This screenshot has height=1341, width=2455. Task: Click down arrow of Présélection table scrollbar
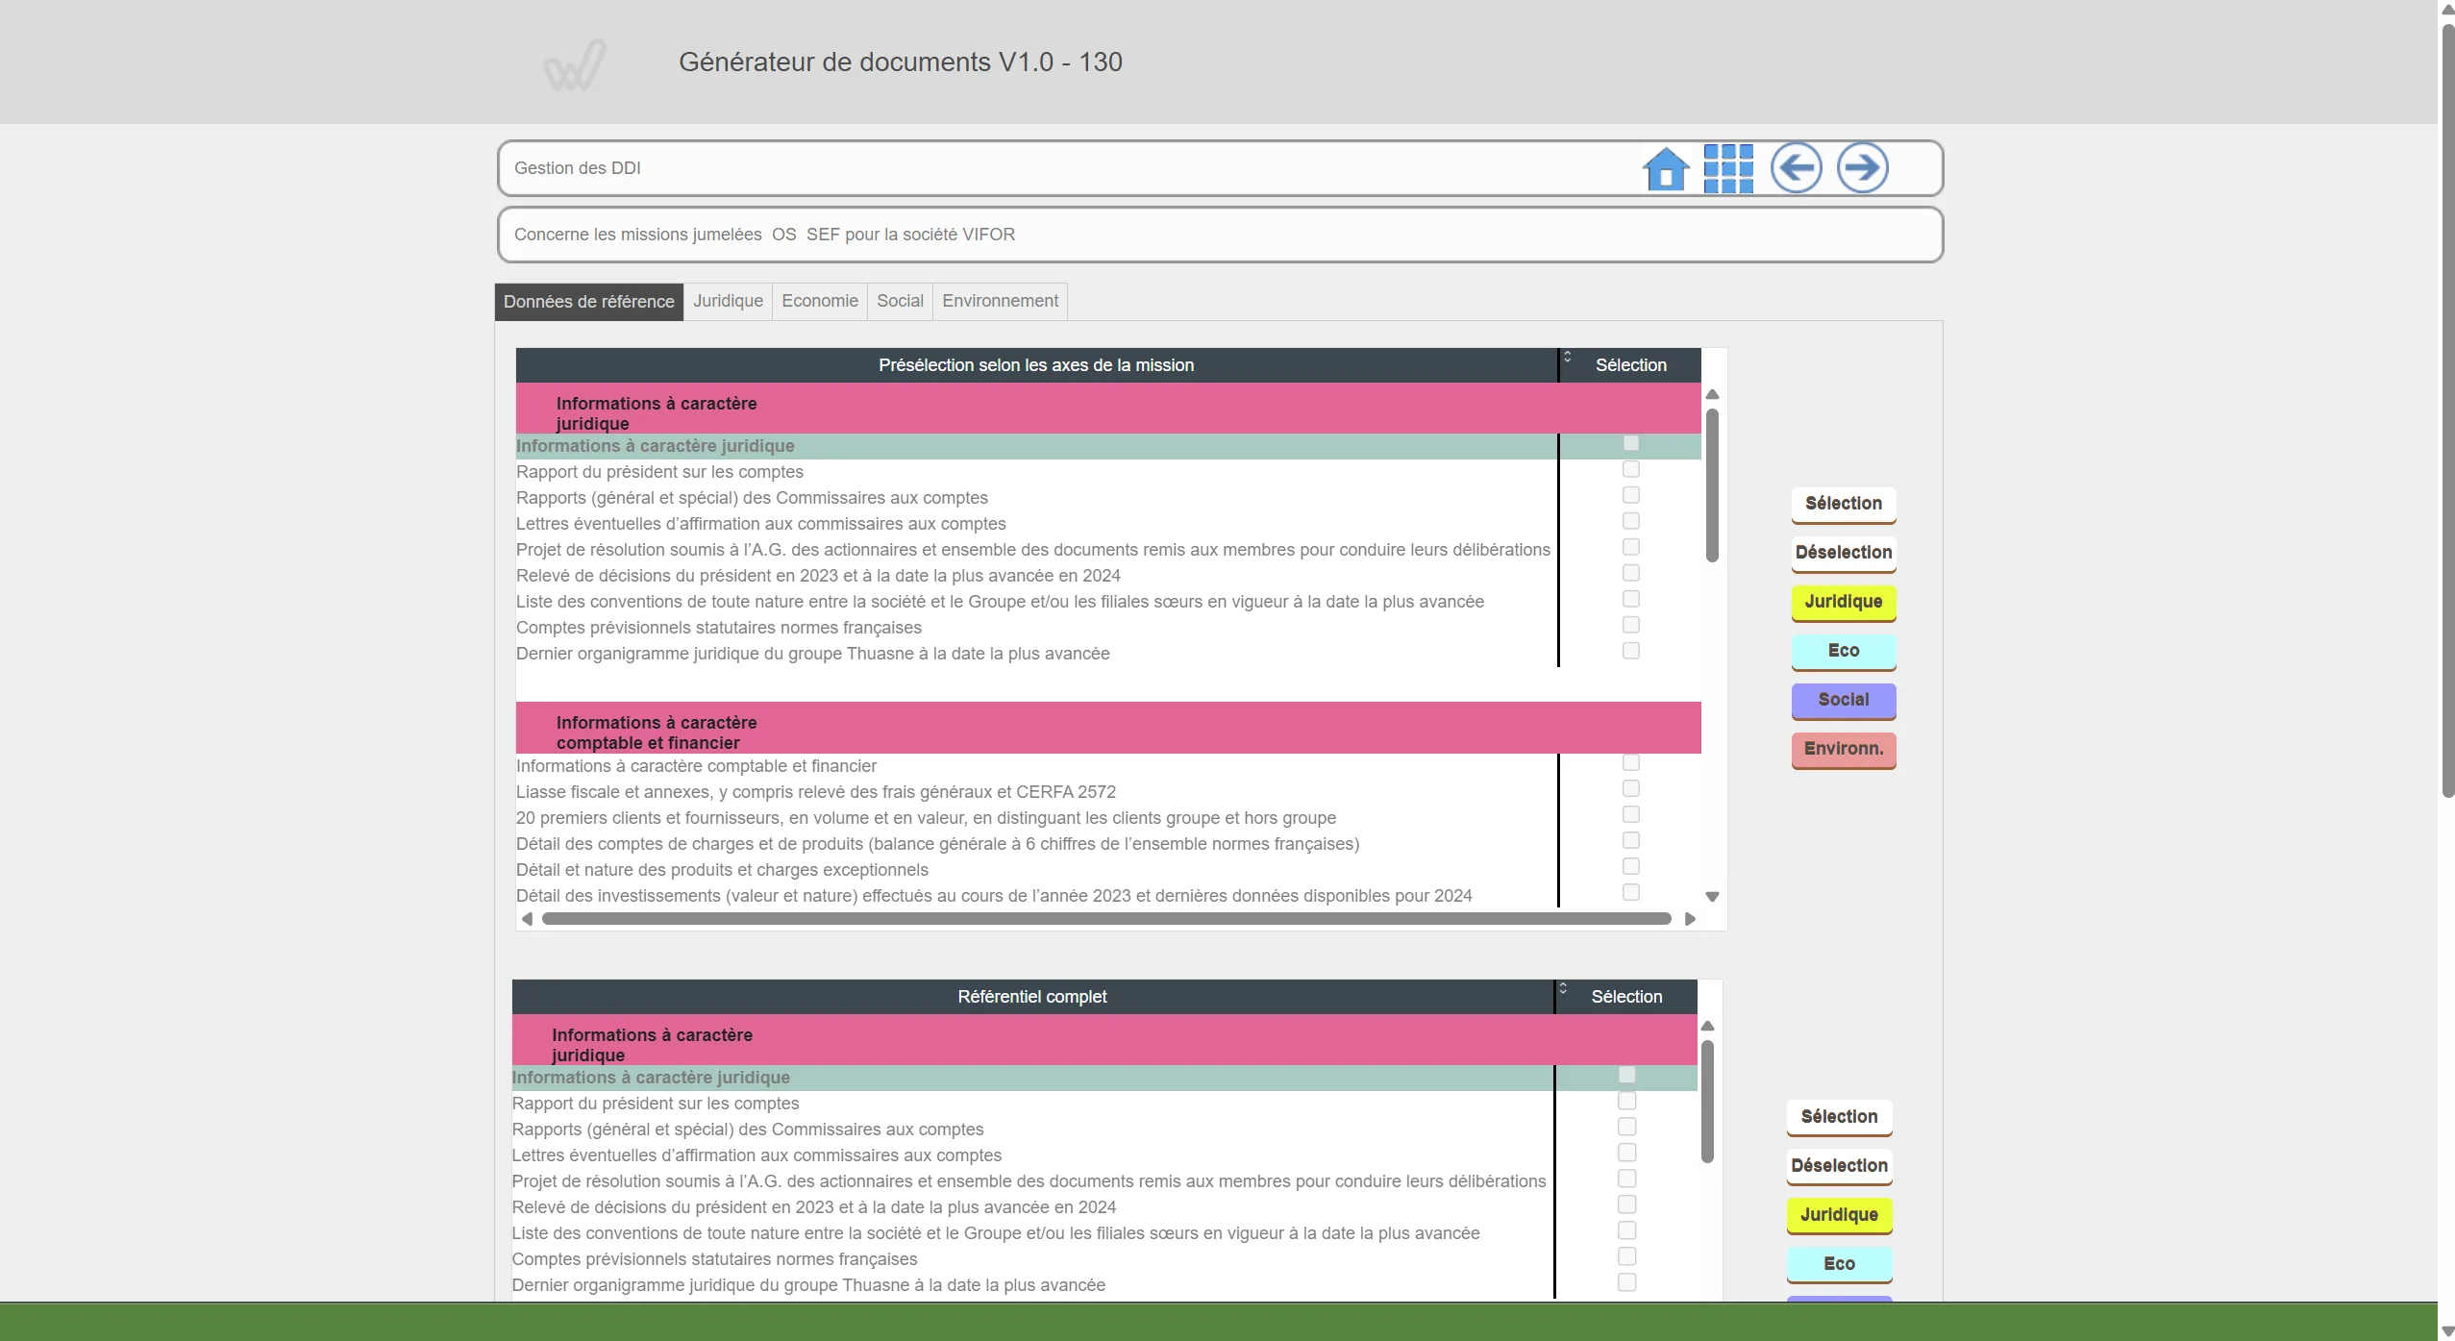coord(1712,896)
